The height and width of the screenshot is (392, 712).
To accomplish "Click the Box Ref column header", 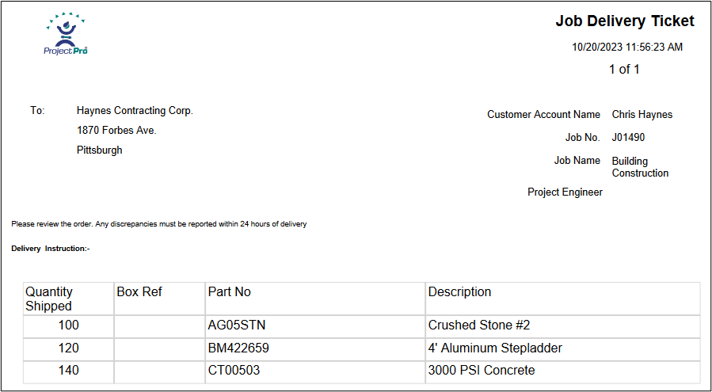I will pos(139,292).
